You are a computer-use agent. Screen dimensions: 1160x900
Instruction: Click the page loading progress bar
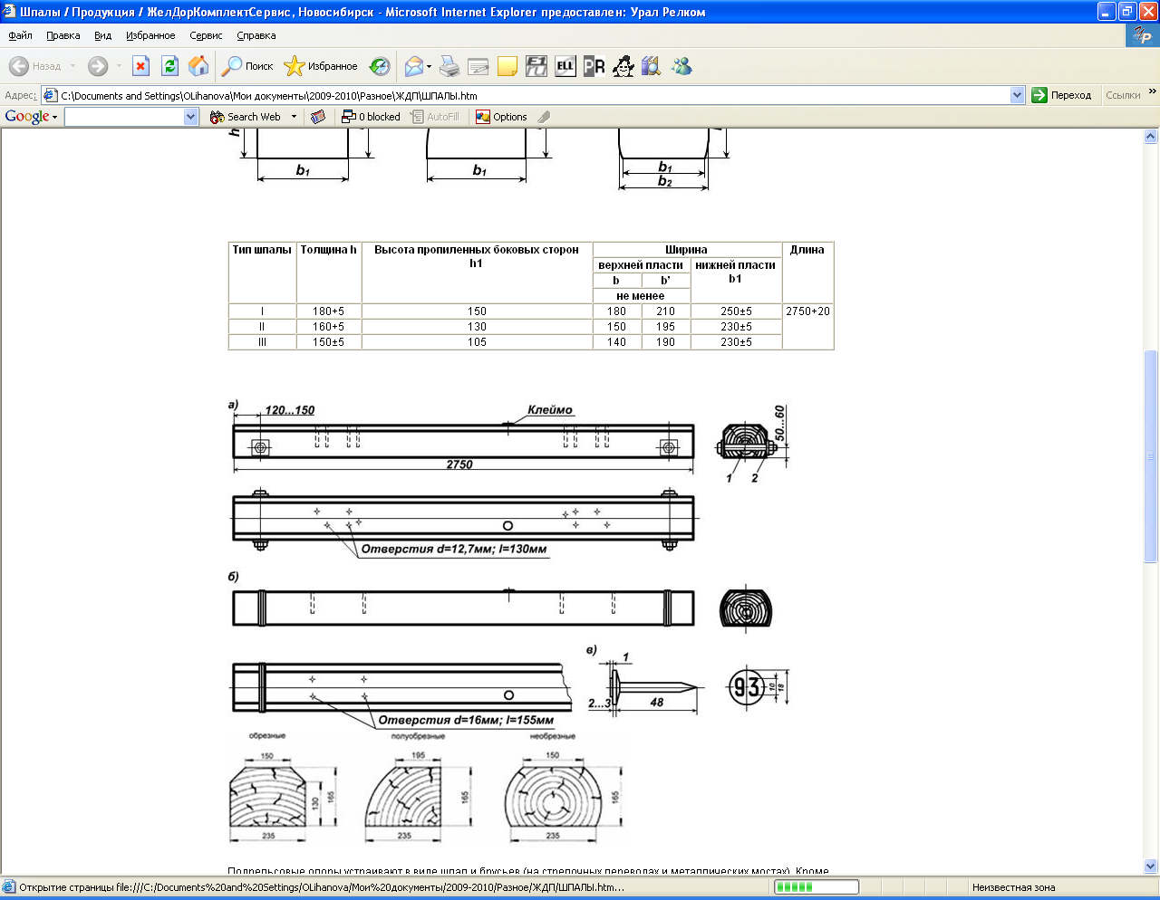[816, 887]
